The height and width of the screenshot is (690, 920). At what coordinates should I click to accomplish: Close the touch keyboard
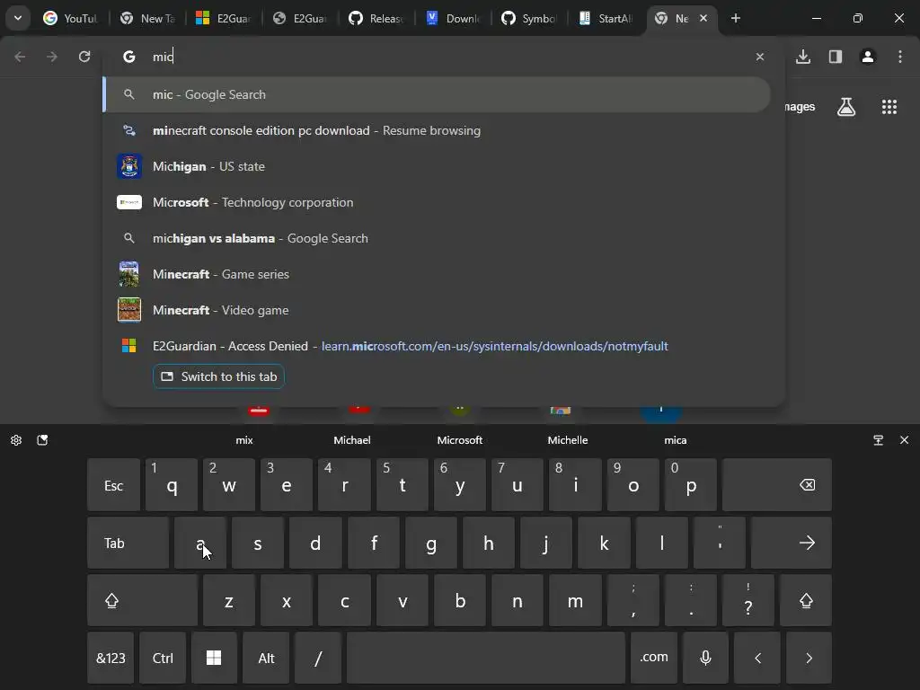coord(904,440)
